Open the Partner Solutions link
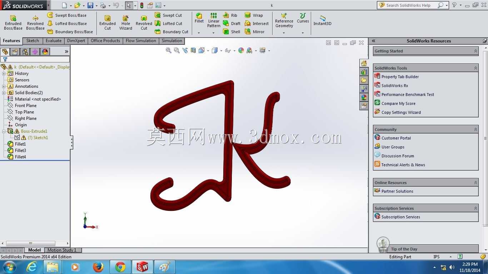This screenshot has height=274, width=488. coord(394,191)
